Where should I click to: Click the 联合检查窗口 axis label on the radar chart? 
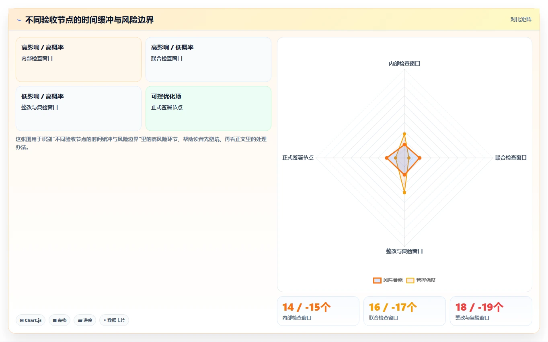[x=511, y=158]
